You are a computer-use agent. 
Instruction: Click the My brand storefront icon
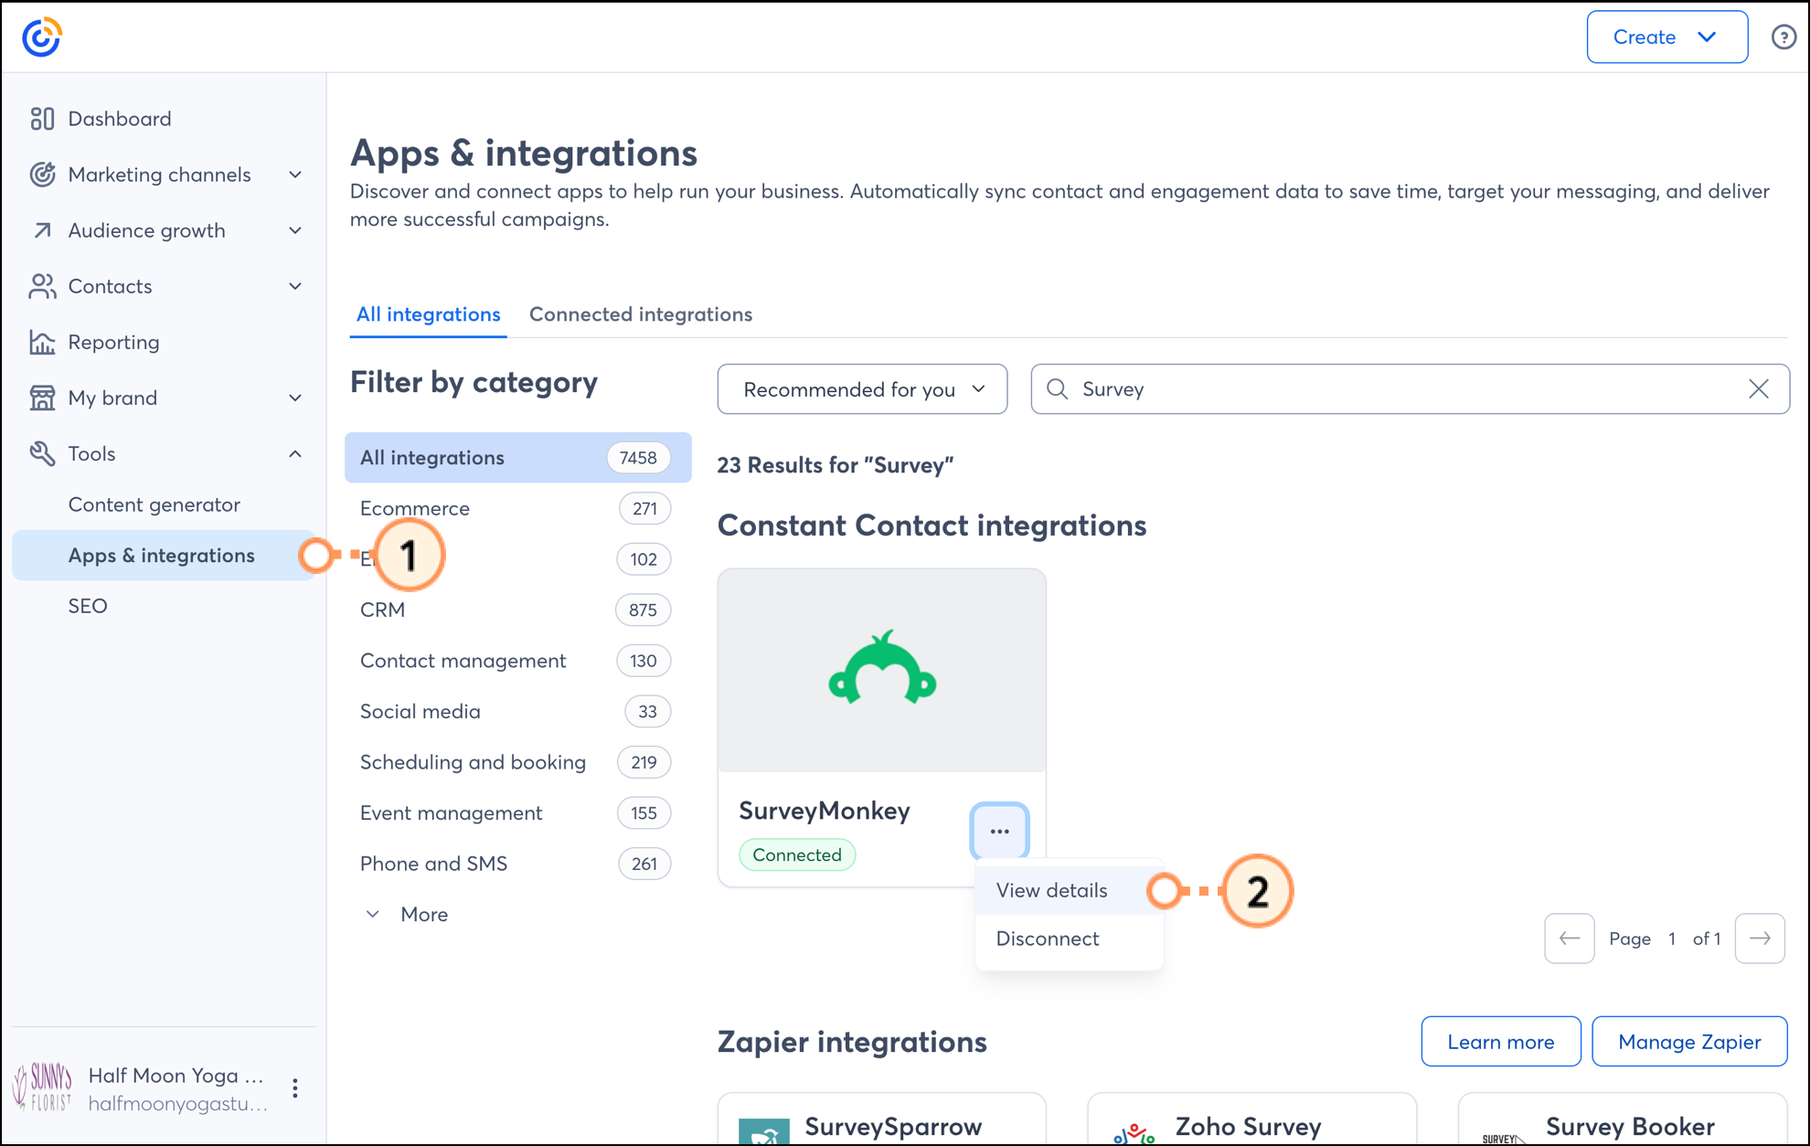tap(42, 398)
